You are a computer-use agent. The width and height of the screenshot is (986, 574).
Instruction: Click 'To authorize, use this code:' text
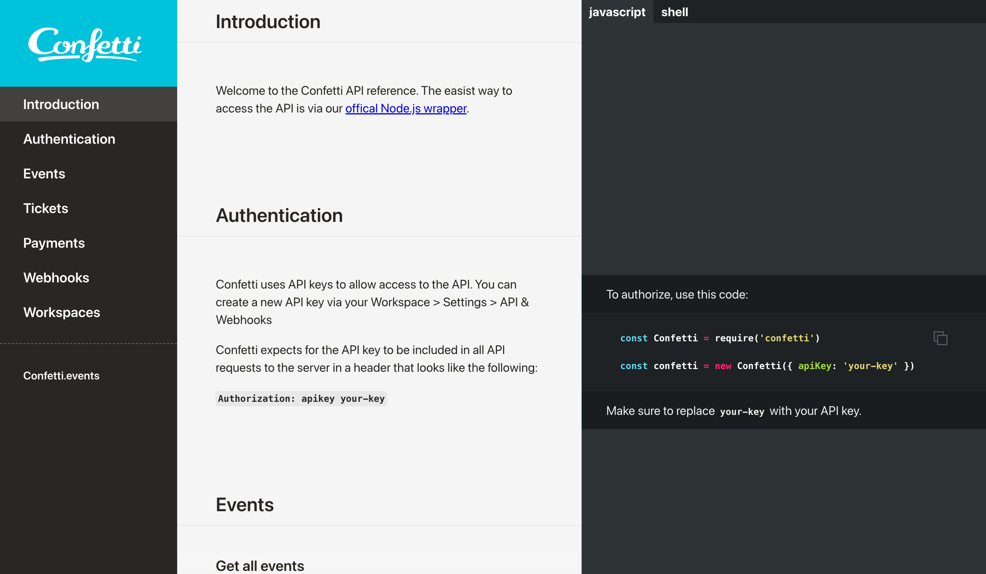point(677,294)
